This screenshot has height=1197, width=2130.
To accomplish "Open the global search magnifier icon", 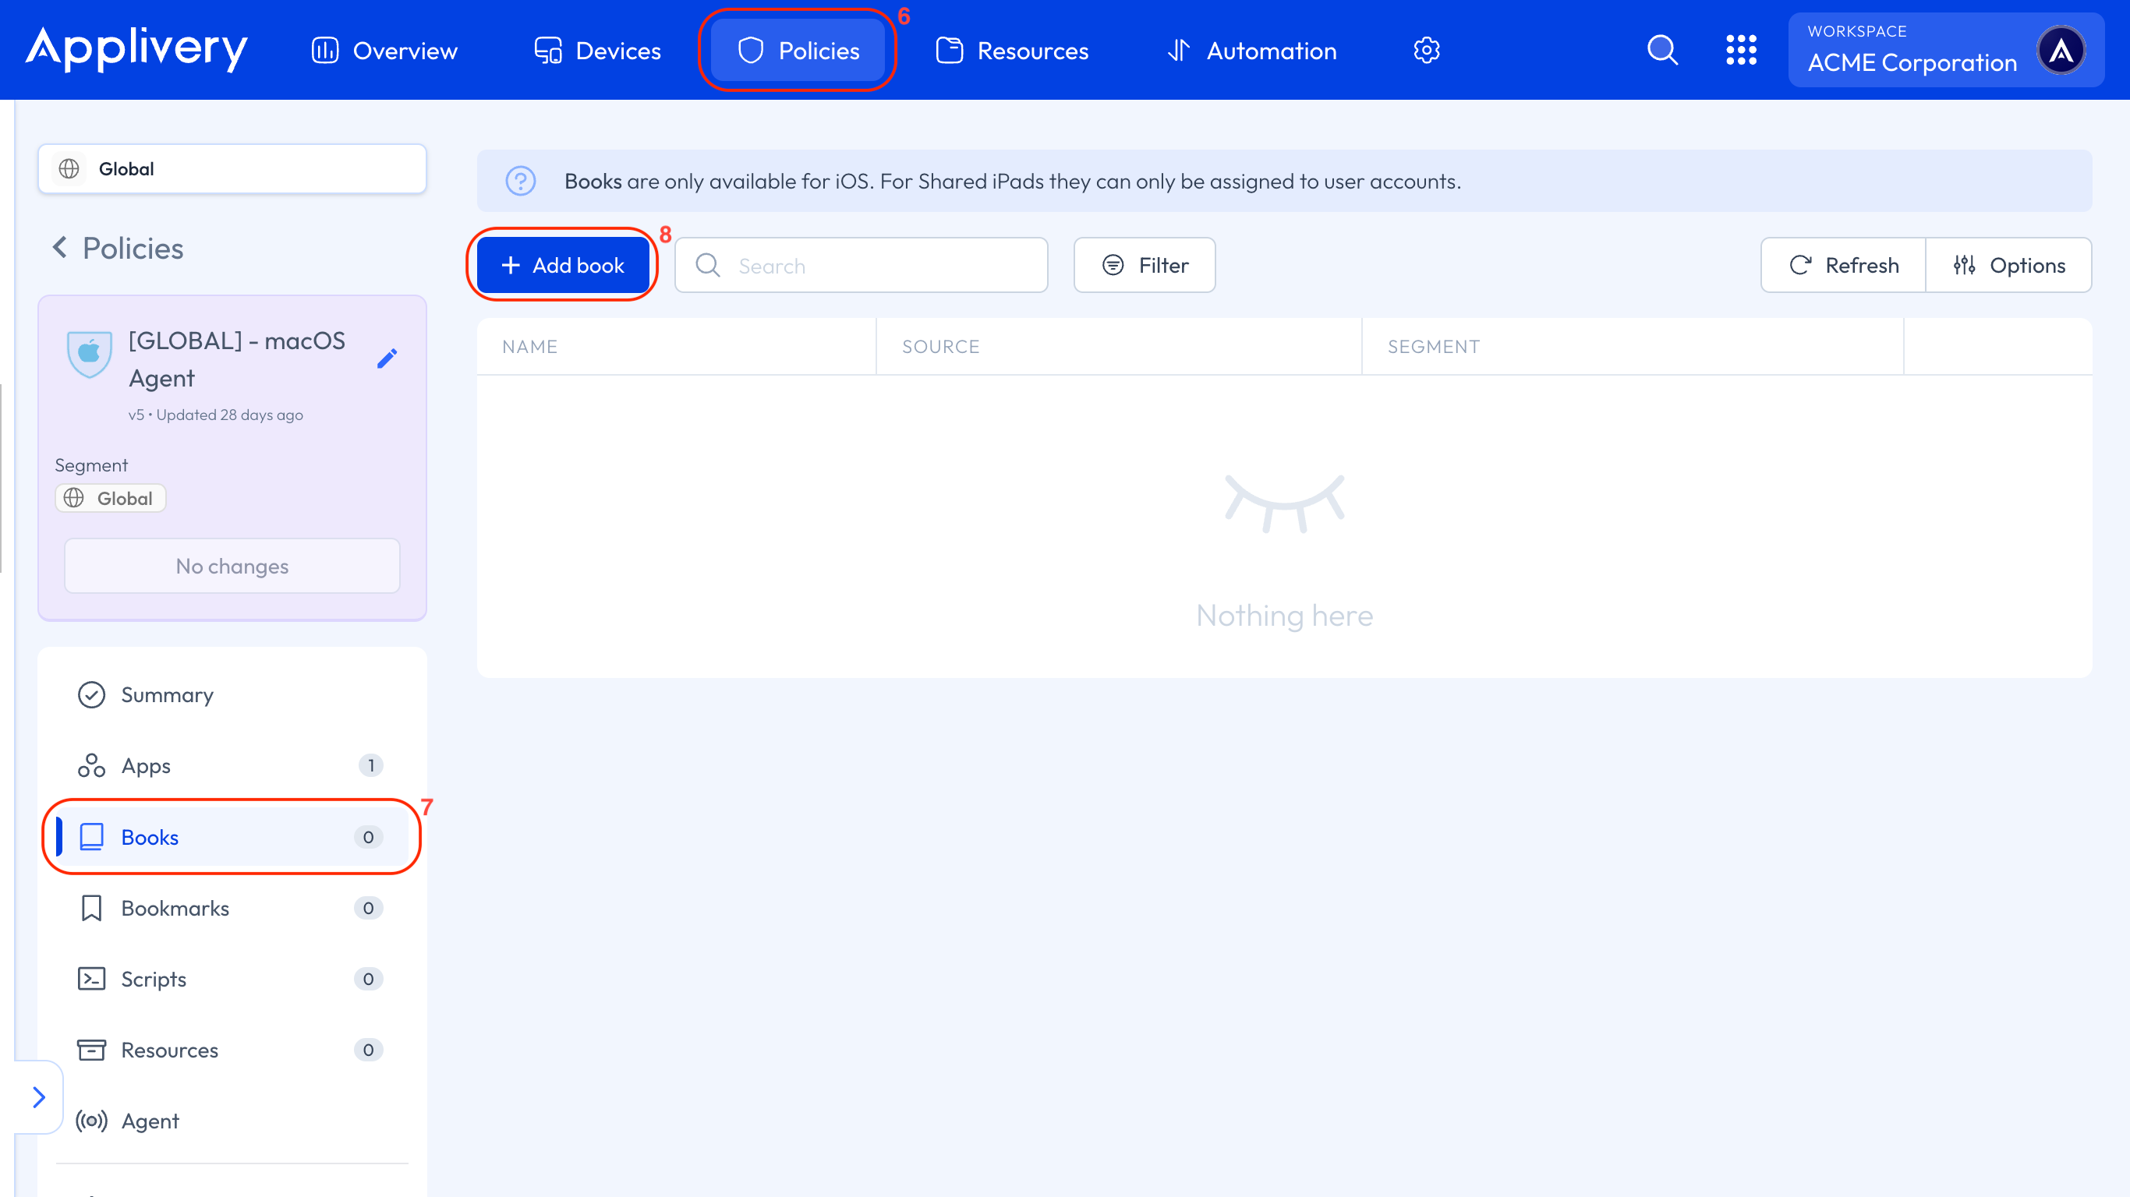I will 1662,51.
